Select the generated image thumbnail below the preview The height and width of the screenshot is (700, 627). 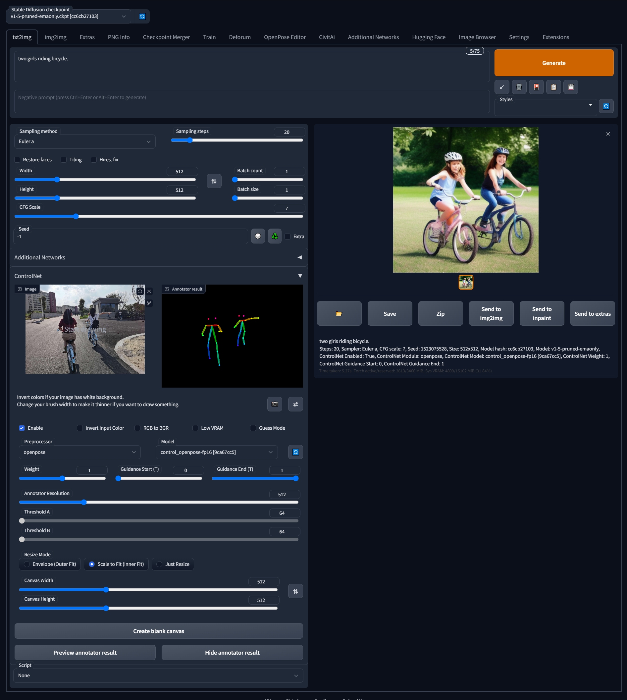pyautogui.click(x=466, y=282)
